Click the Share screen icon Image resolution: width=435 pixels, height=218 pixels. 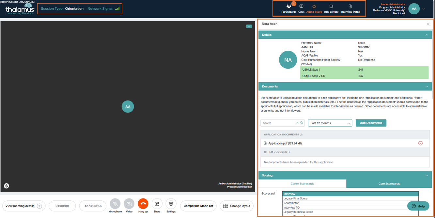(x=157, y=204)
